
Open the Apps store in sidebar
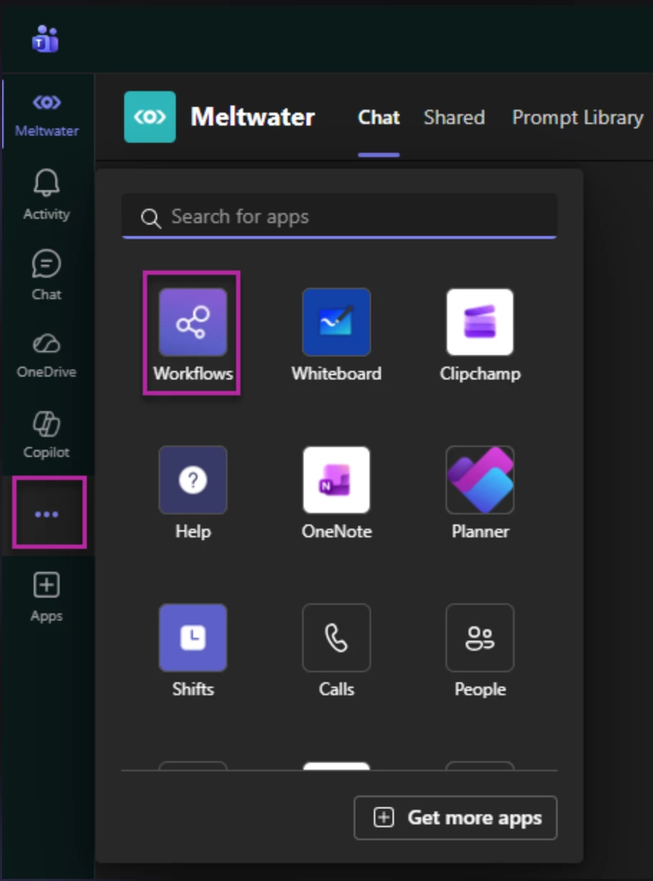pos(47,597)
